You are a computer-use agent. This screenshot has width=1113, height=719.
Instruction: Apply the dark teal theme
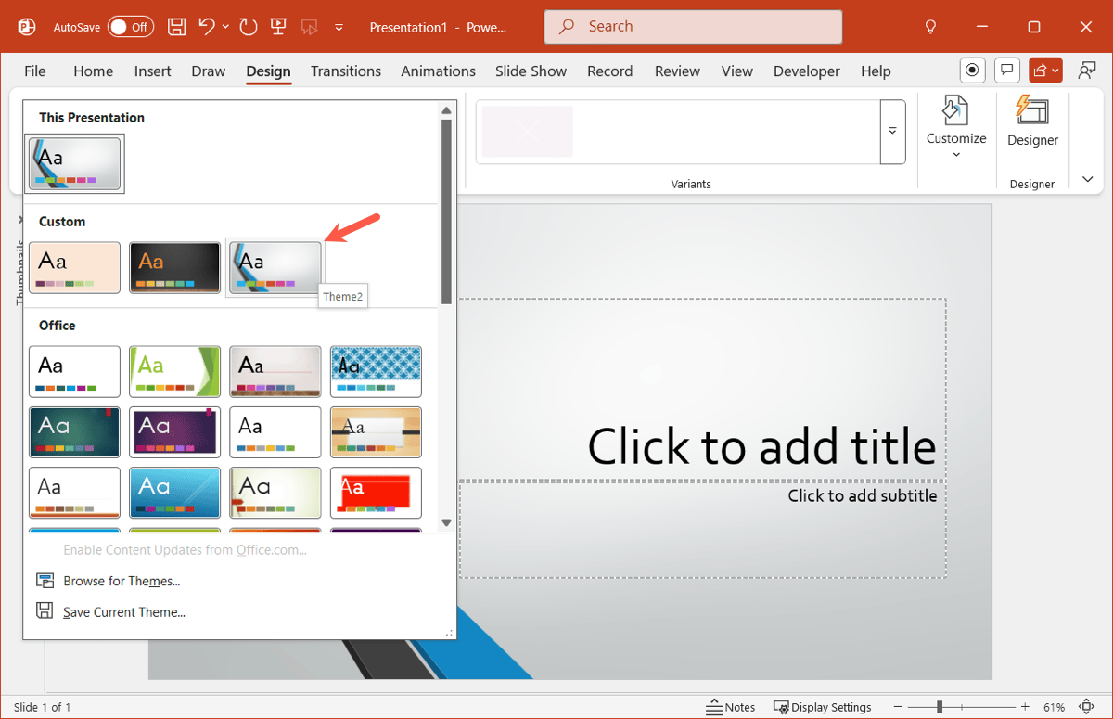(74, 431)
